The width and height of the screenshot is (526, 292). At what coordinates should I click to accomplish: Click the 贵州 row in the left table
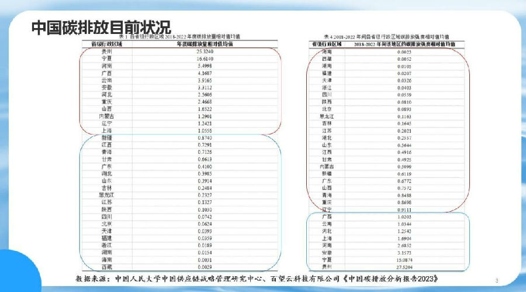click(x=106, y=51)
